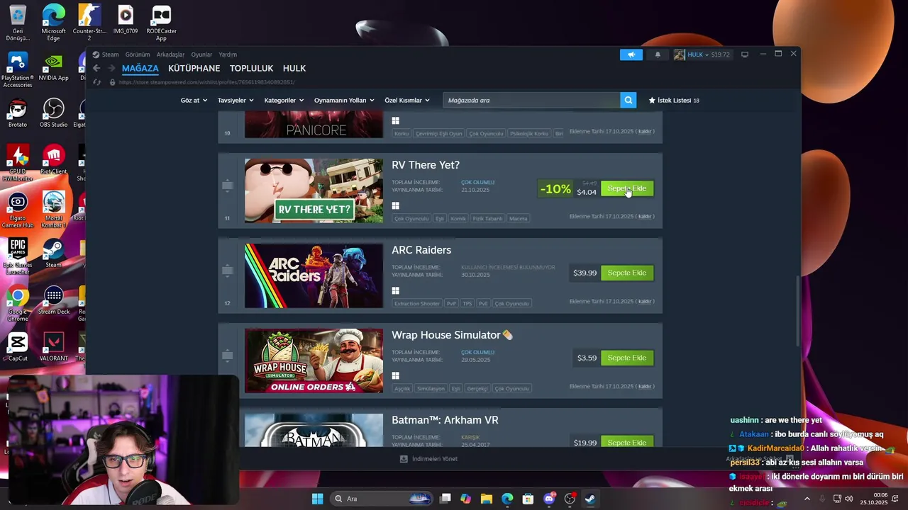The width and height of the screenshot is (908, 510).
Task: Open the Oyunlar menu
Action: click(201, 55)
